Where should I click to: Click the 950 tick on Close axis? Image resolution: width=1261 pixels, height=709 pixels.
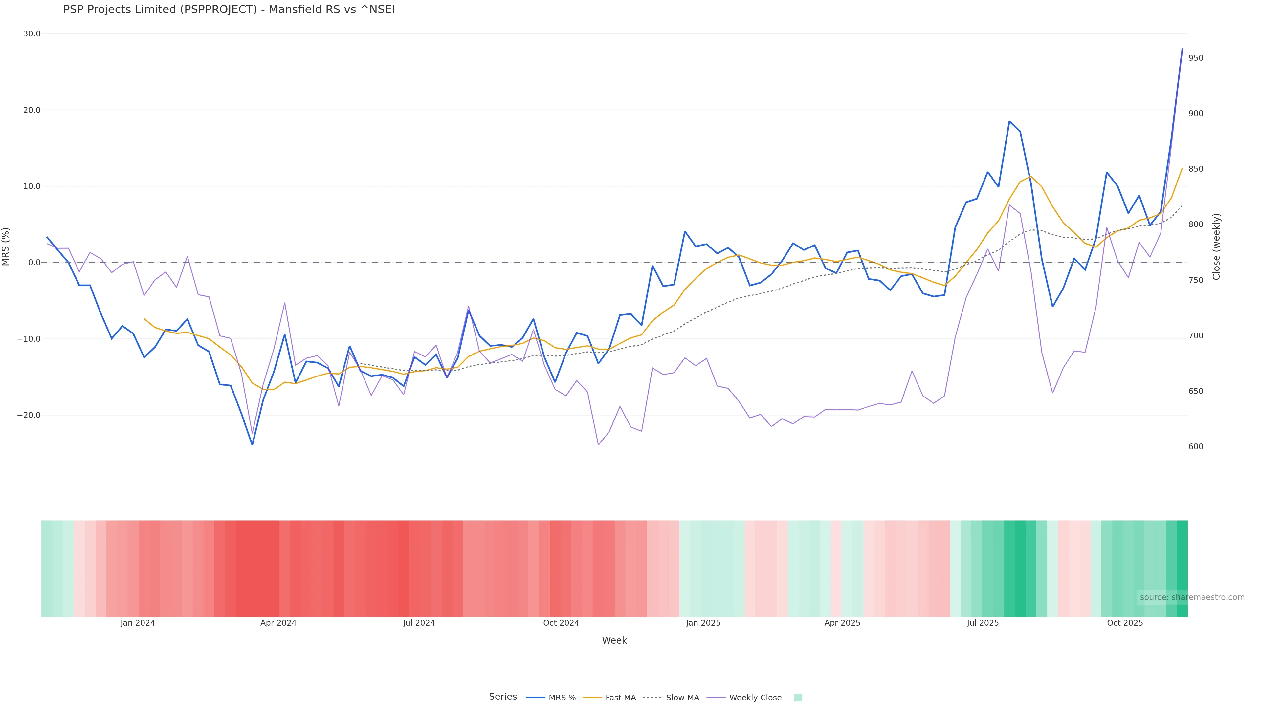(1195, 58)
